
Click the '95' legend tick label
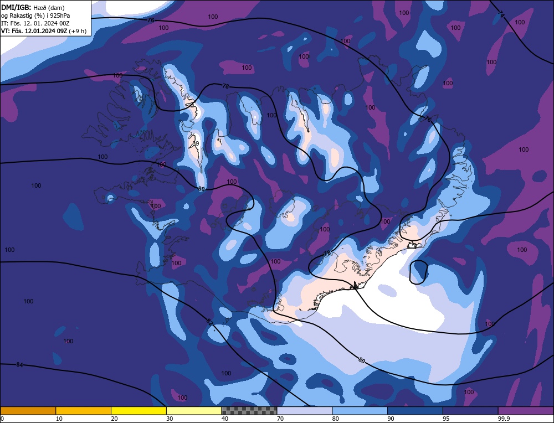click(x=446, y=419)
